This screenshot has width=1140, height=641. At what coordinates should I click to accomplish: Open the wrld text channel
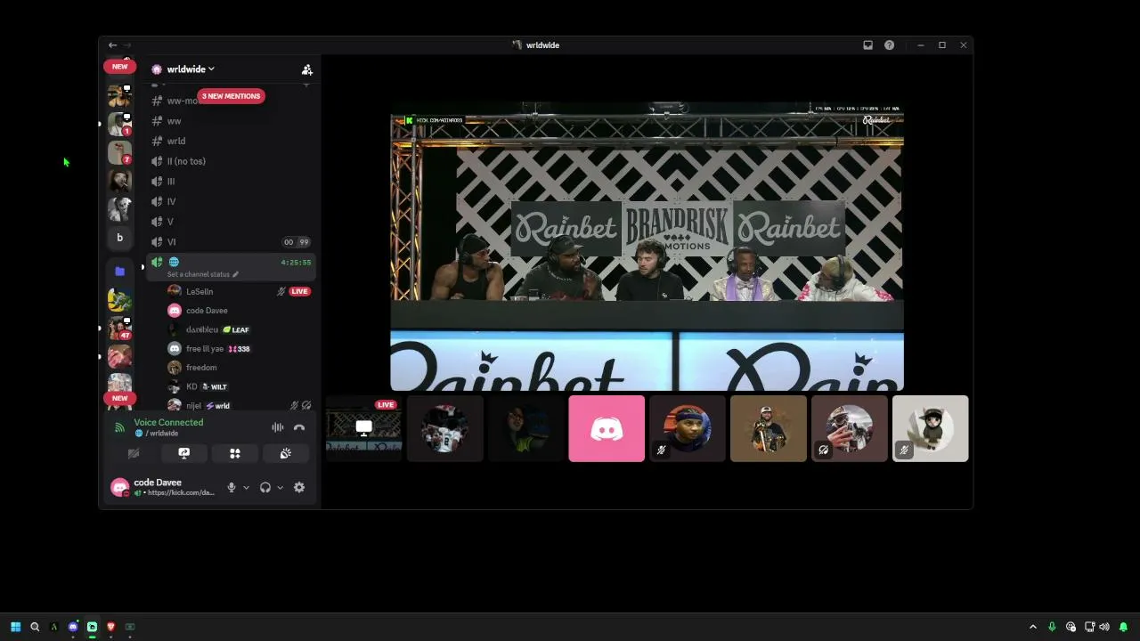[x=230, y=142]
